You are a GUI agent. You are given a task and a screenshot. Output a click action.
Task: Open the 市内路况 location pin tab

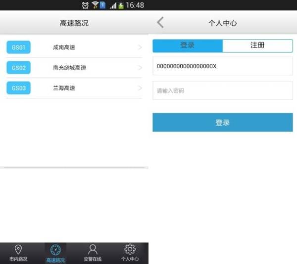coord(18,253)
